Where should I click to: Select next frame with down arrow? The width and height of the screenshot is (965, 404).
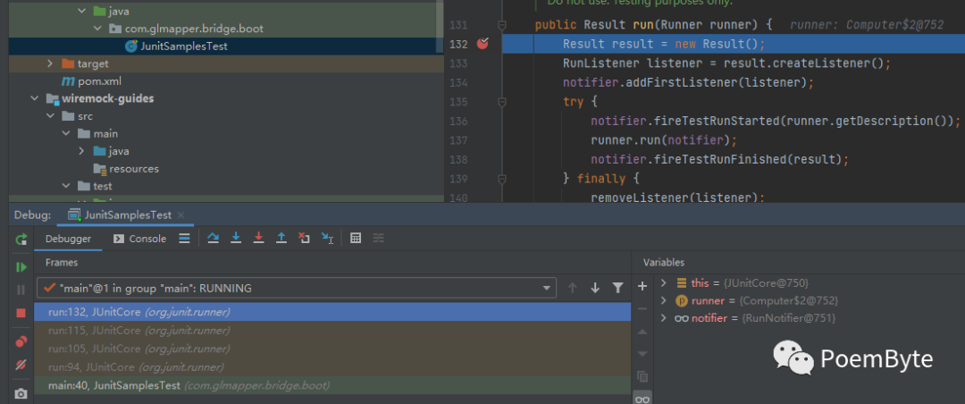[x=595, y=288]
